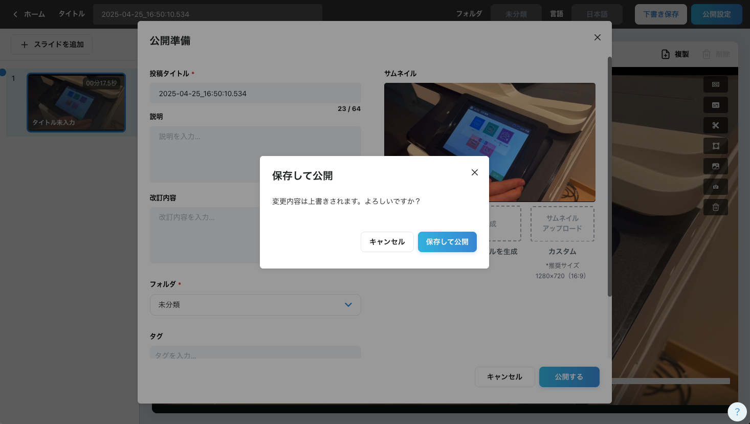
Task: Click the 保存して公開 confirmation heading
Action: [x=302, y=176]
